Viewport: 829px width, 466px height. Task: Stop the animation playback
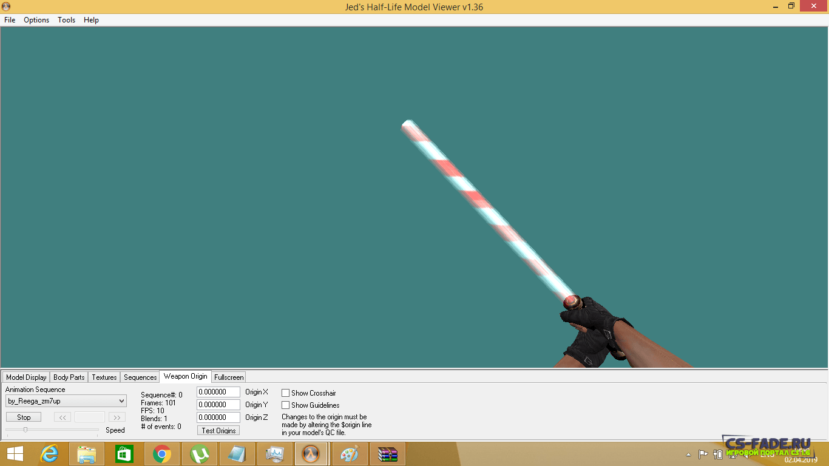[24, 417]
